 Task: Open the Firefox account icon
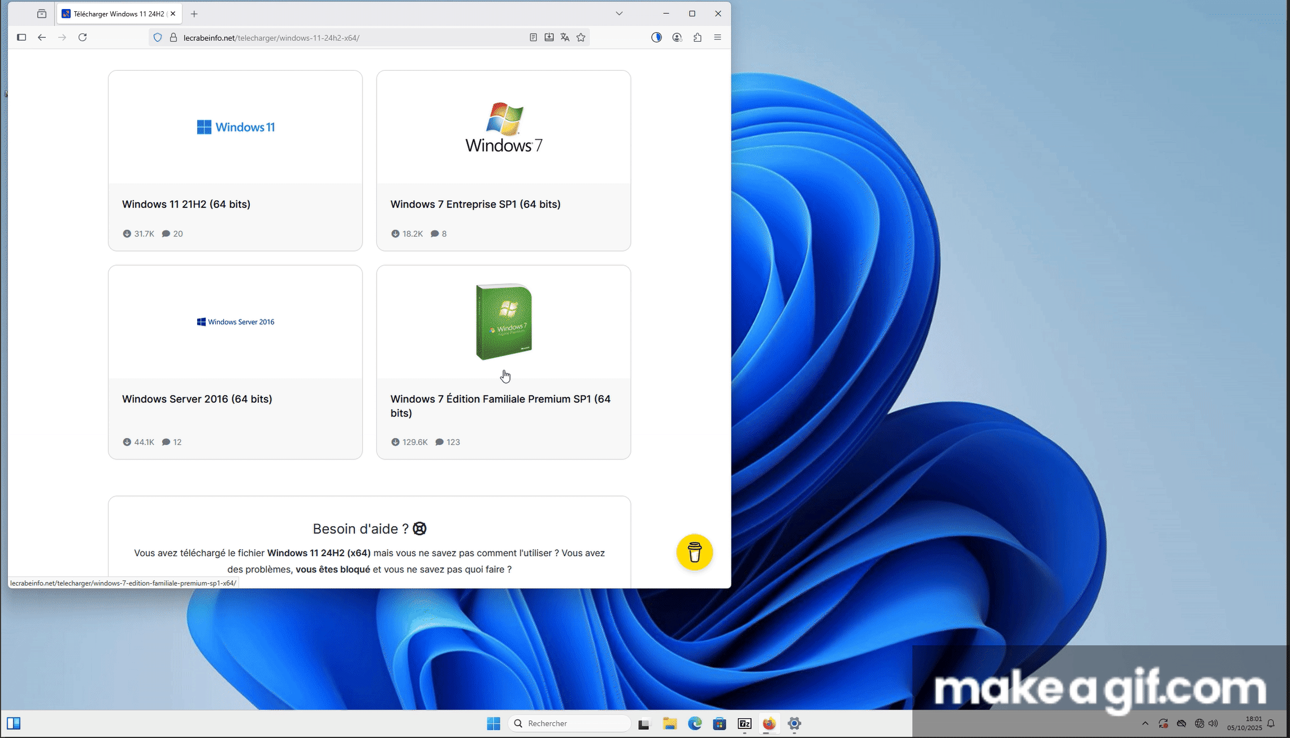coord(677,37)
